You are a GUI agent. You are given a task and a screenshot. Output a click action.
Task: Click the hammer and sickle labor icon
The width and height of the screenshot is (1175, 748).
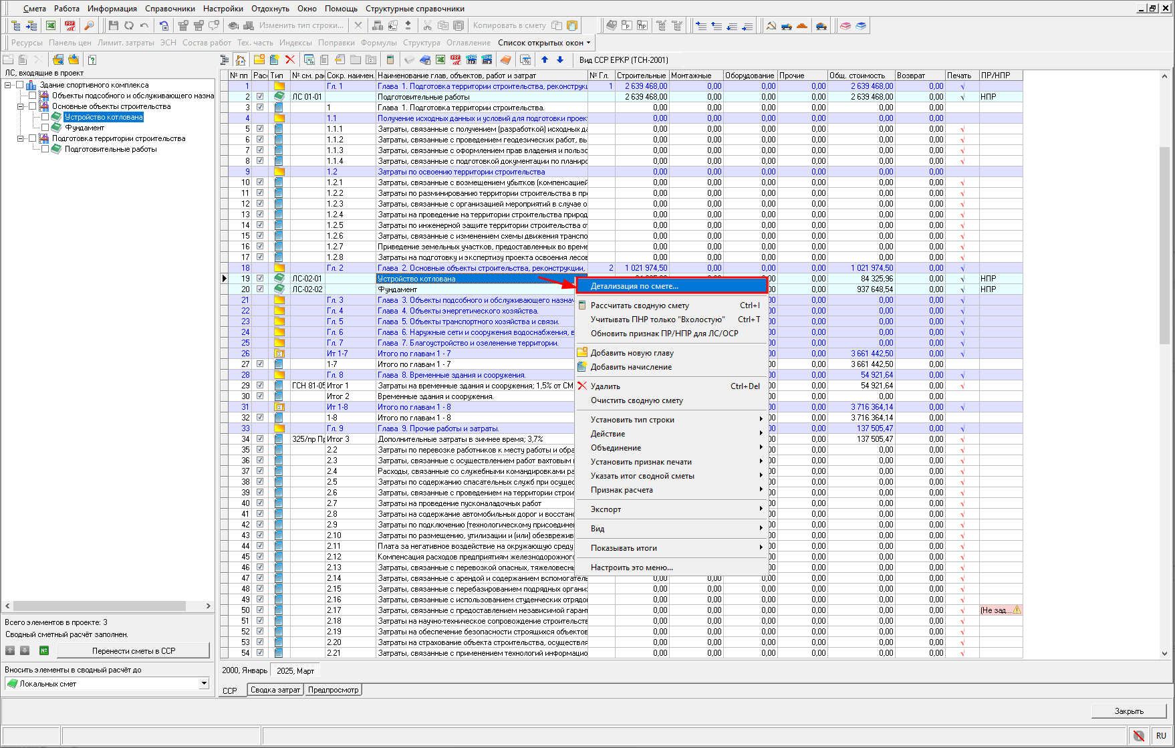[x=771, y=25]
